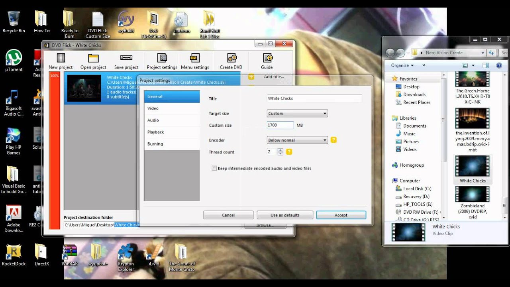510x287 pixels.
Task: Open the DVD Flick Custom Size file
Action: click(x=98, y=25)
